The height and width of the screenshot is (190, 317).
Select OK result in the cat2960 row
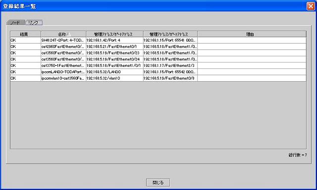(x=25, y=47)
